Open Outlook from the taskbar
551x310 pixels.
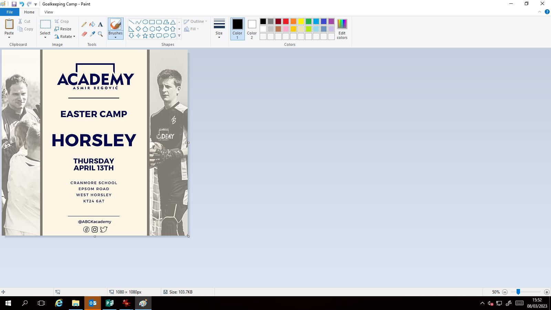pos(93,303)
